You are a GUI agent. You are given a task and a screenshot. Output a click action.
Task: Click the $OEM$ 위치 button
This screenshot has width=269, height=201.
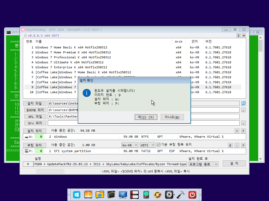pos(35,110)
